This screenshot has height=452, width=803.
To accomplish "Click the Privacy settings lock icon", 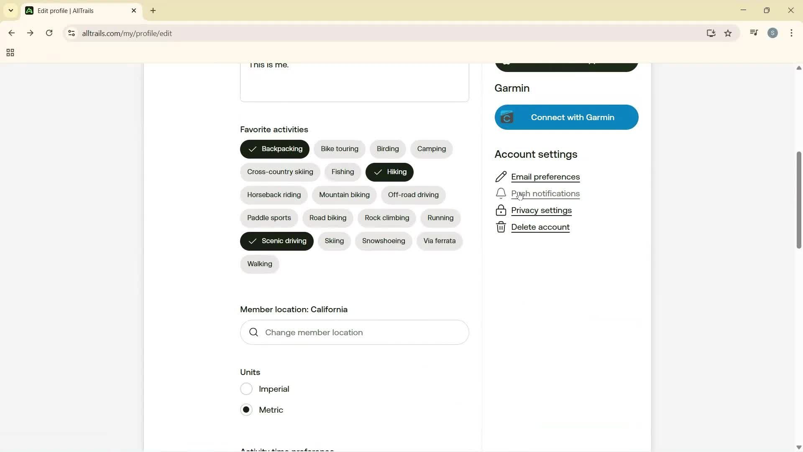I will click(501, 211).
